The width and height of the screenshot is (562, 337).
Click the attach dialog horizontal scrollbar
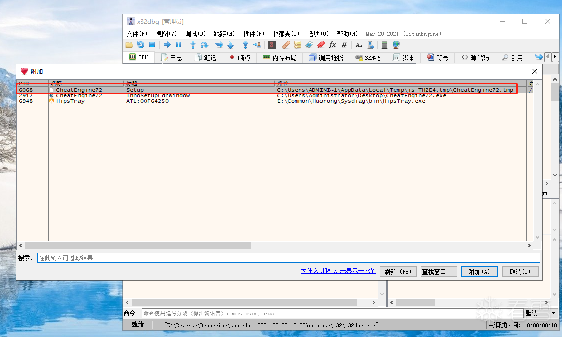point(138,245)
